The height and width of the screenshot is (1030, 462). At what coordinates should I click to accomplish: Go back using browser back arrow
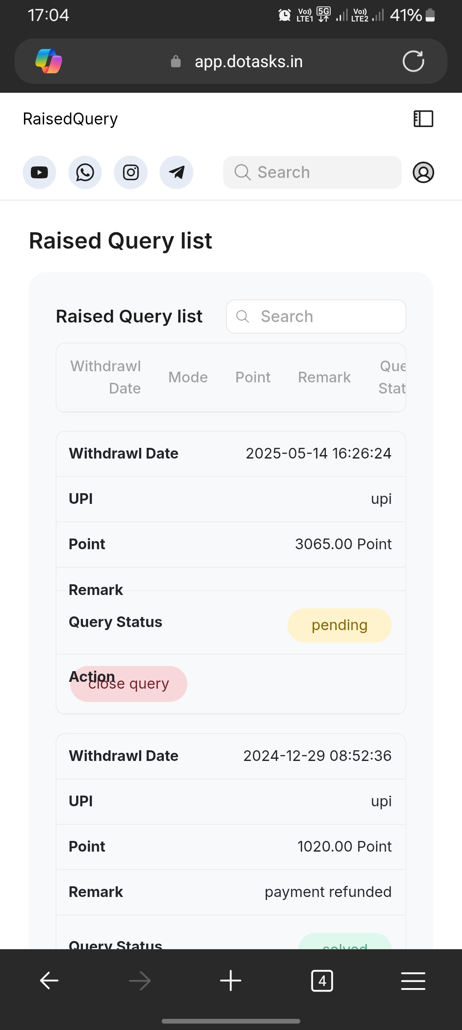pos(49,980)
